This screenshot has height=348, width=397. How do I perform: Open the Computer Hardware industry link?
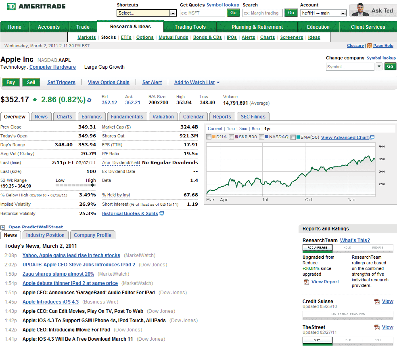point(53,67)
